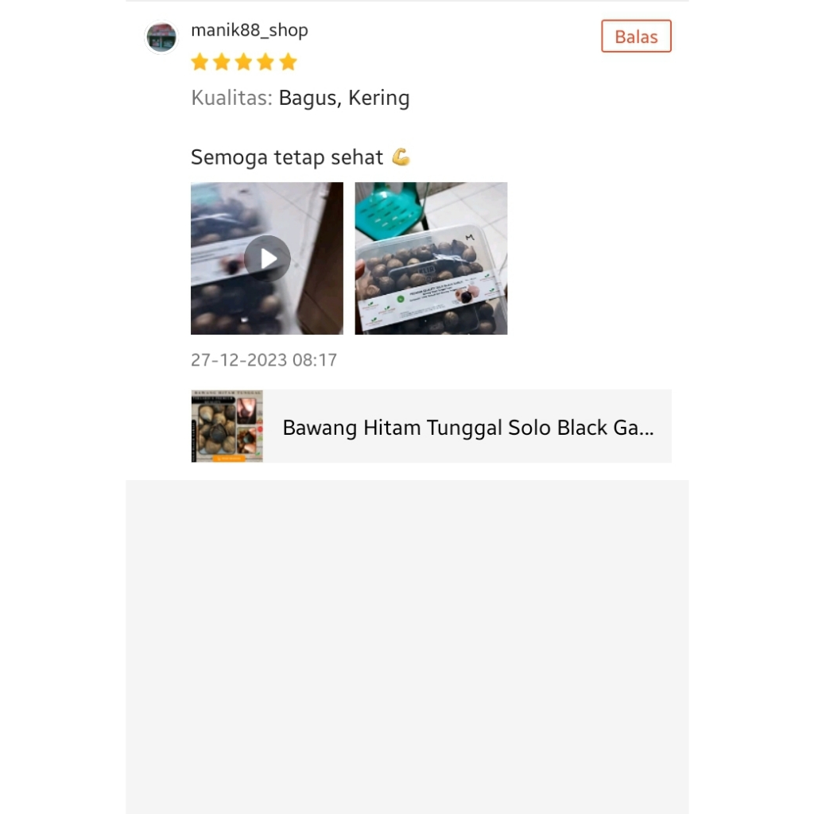
Task: Select the review text Semoga tetap sehat
Action: pyautogui.click(x=286, y=157)
